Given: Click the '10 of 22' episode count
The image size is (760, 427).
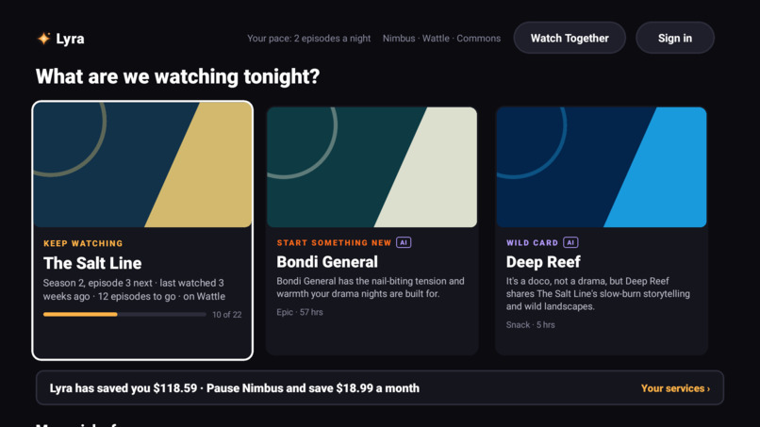Looking at the screenshot, I should coord(227,315).
